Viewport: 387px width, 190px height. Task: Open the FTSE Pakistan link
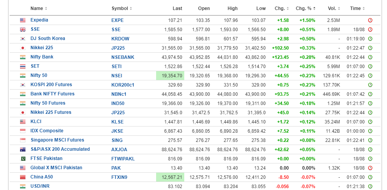tap(46, 158)
